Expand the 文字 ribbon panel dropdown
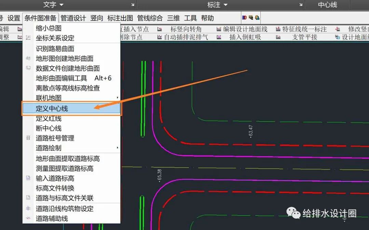The image size is (369, 230). (61, 5)
